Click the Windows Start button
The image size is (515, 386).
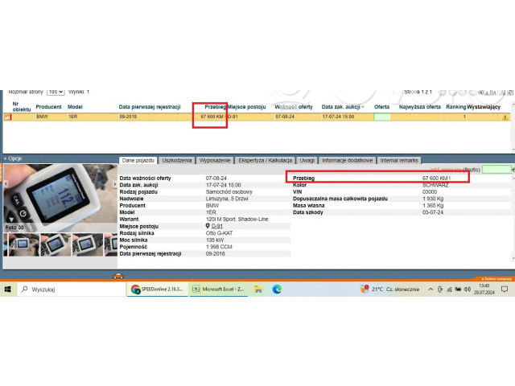tap(8, 289)
